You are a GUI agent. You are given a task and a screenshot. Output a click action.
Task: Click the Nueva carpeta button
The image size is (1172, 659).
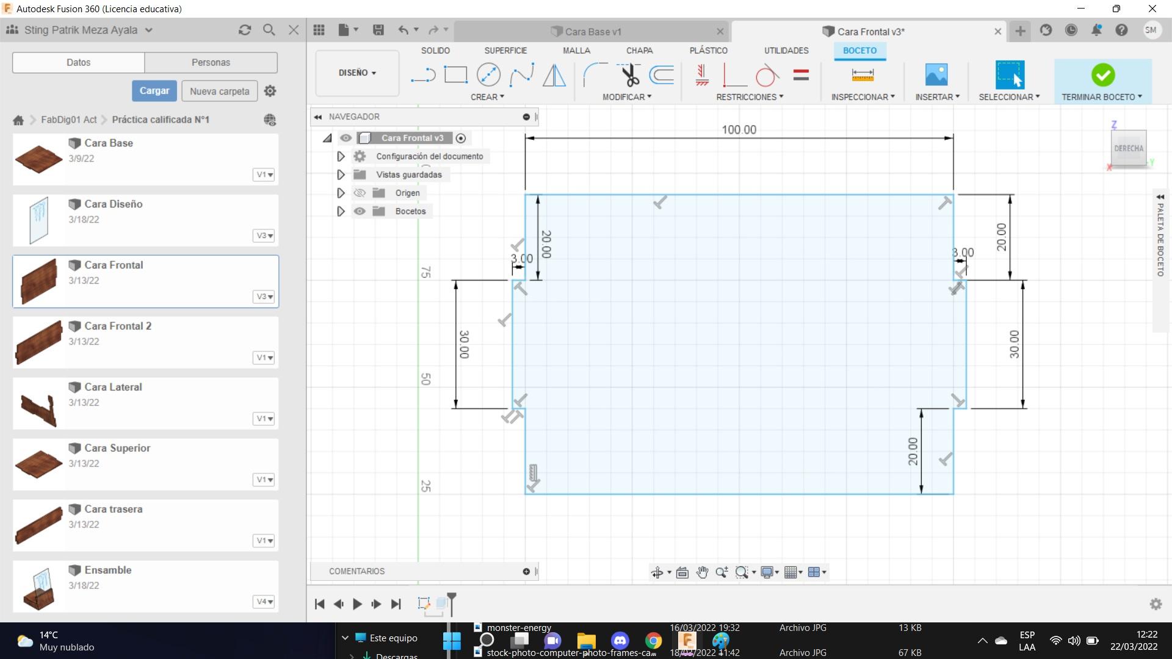[219, 91]
